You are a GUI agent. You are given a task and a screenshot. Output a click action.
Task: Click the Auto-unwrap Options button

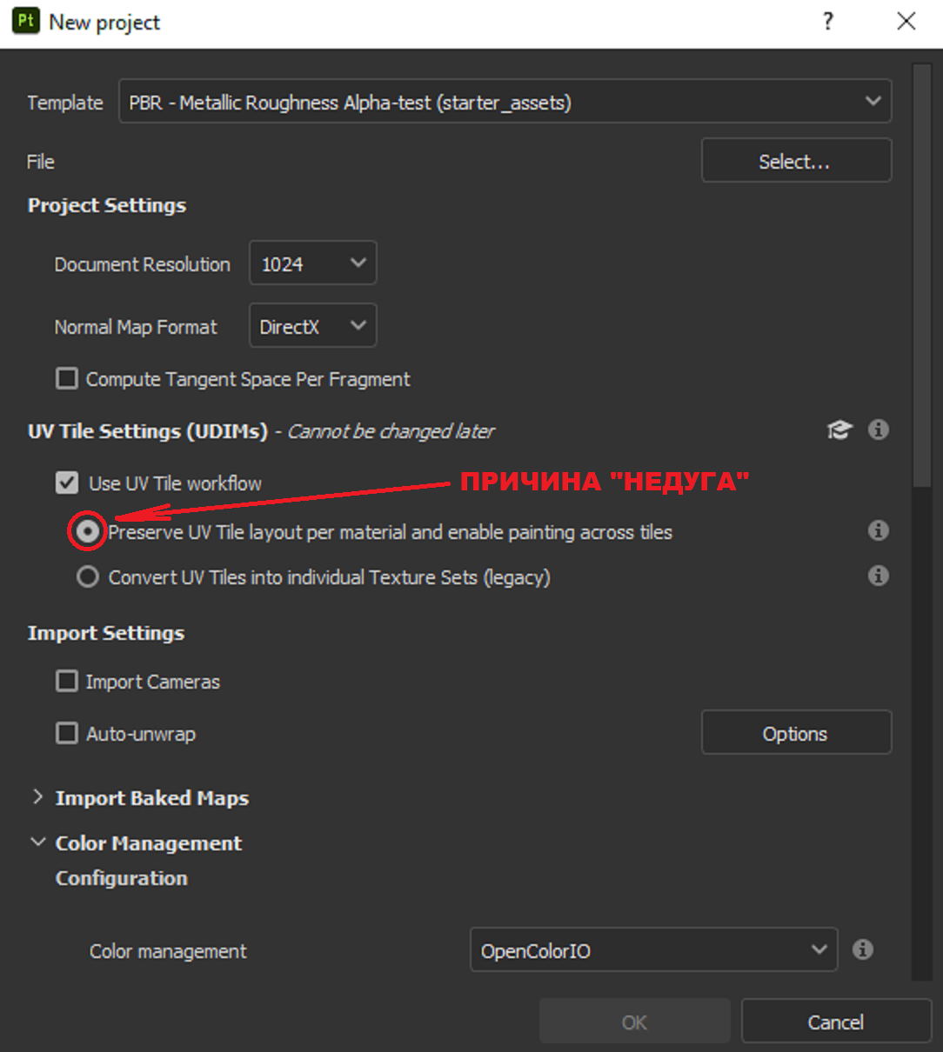click(797, 733)
